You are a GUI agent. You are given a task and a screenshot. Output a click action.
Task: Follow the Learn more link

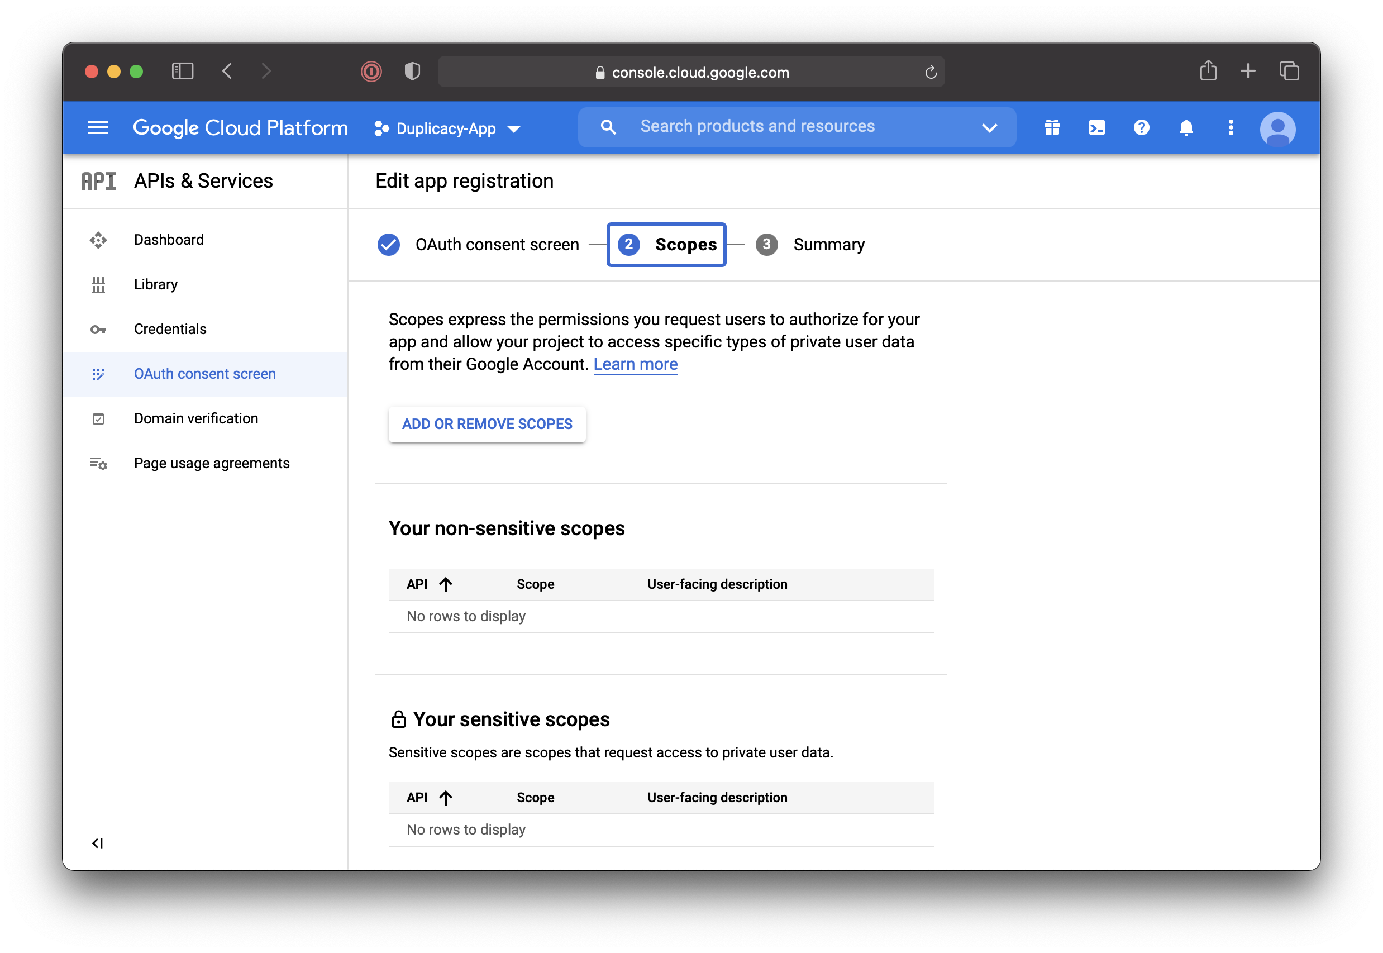pos(635,364)
